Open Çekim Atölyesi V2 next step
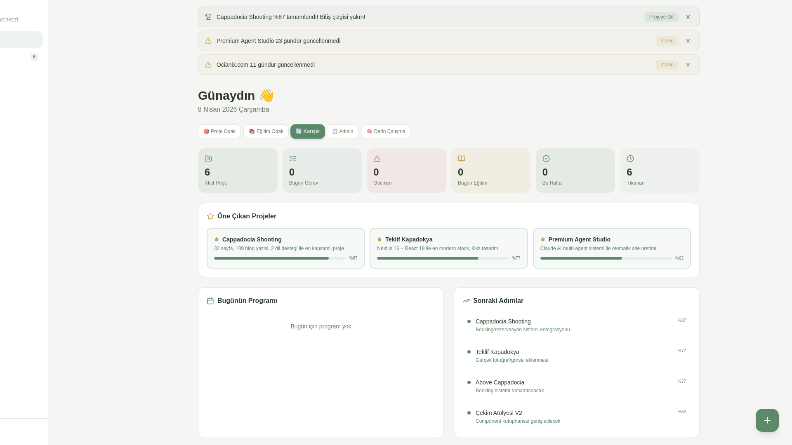The height and width of the screenshot is (445, 792). pos(577,417)
